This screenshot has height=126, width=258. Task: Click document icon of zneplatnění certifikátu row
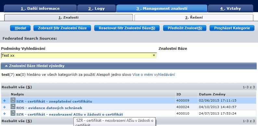[13, 100]
